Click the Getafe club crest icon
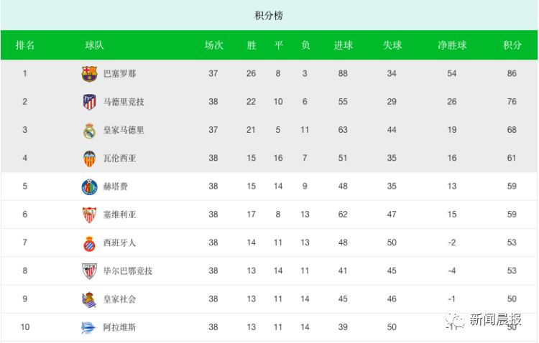The width and height of the screenshot is (539, 343). (89, 187)
